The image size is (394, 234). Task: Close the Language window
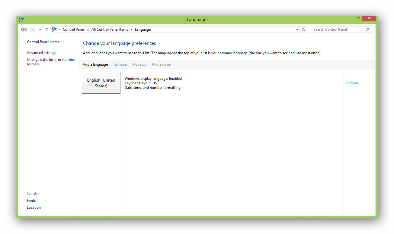pos(369,18)
